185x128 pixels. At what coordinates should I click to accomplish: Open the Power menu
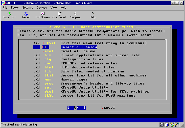[x=15, y=8]
